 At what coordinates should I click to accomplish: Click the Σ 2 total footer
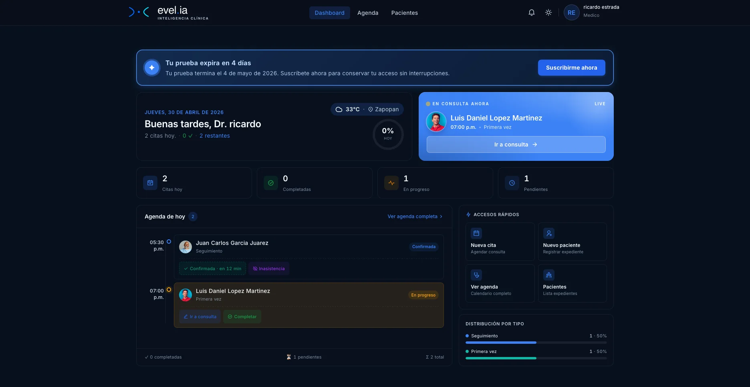tap(435, 357)
